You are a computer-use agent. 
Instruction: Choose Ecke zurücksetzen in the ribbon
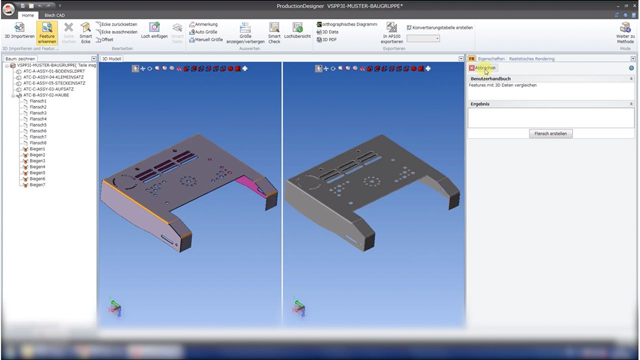coord(116,24)
